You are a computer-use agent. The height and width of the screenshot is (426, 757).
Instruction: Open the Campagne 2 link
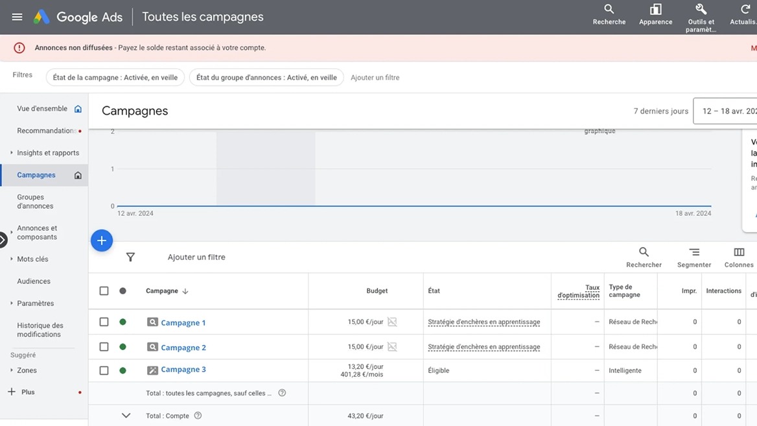pos(183,348)
